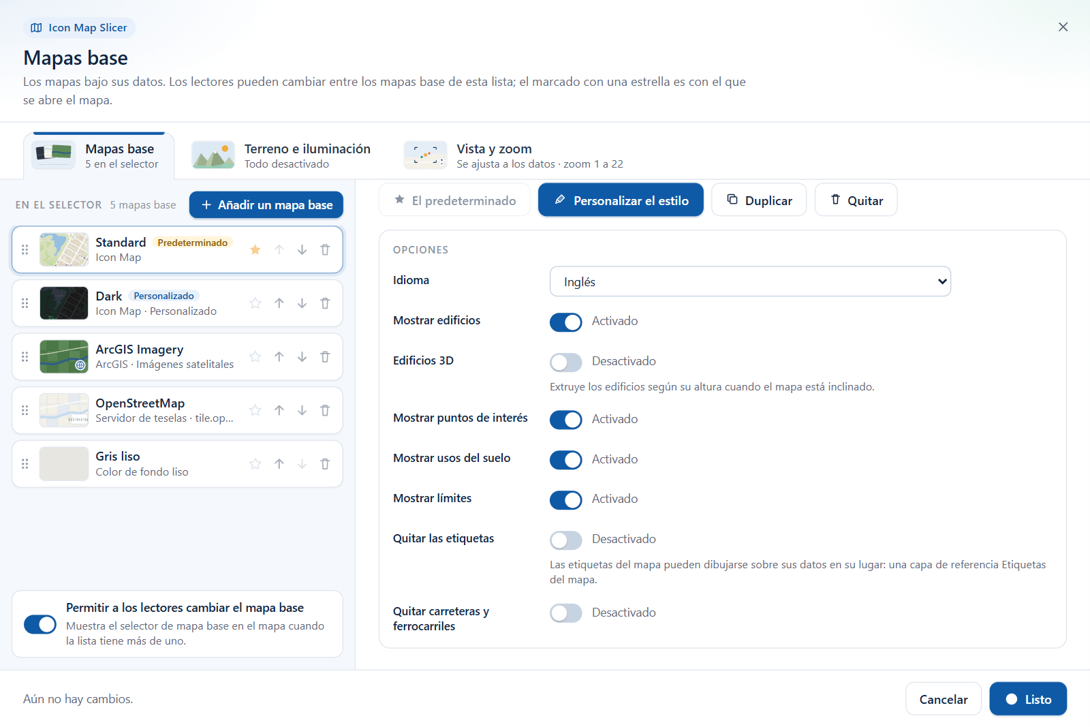
Task: Click Personalizar el estilo button
Action: pos(621,200)
